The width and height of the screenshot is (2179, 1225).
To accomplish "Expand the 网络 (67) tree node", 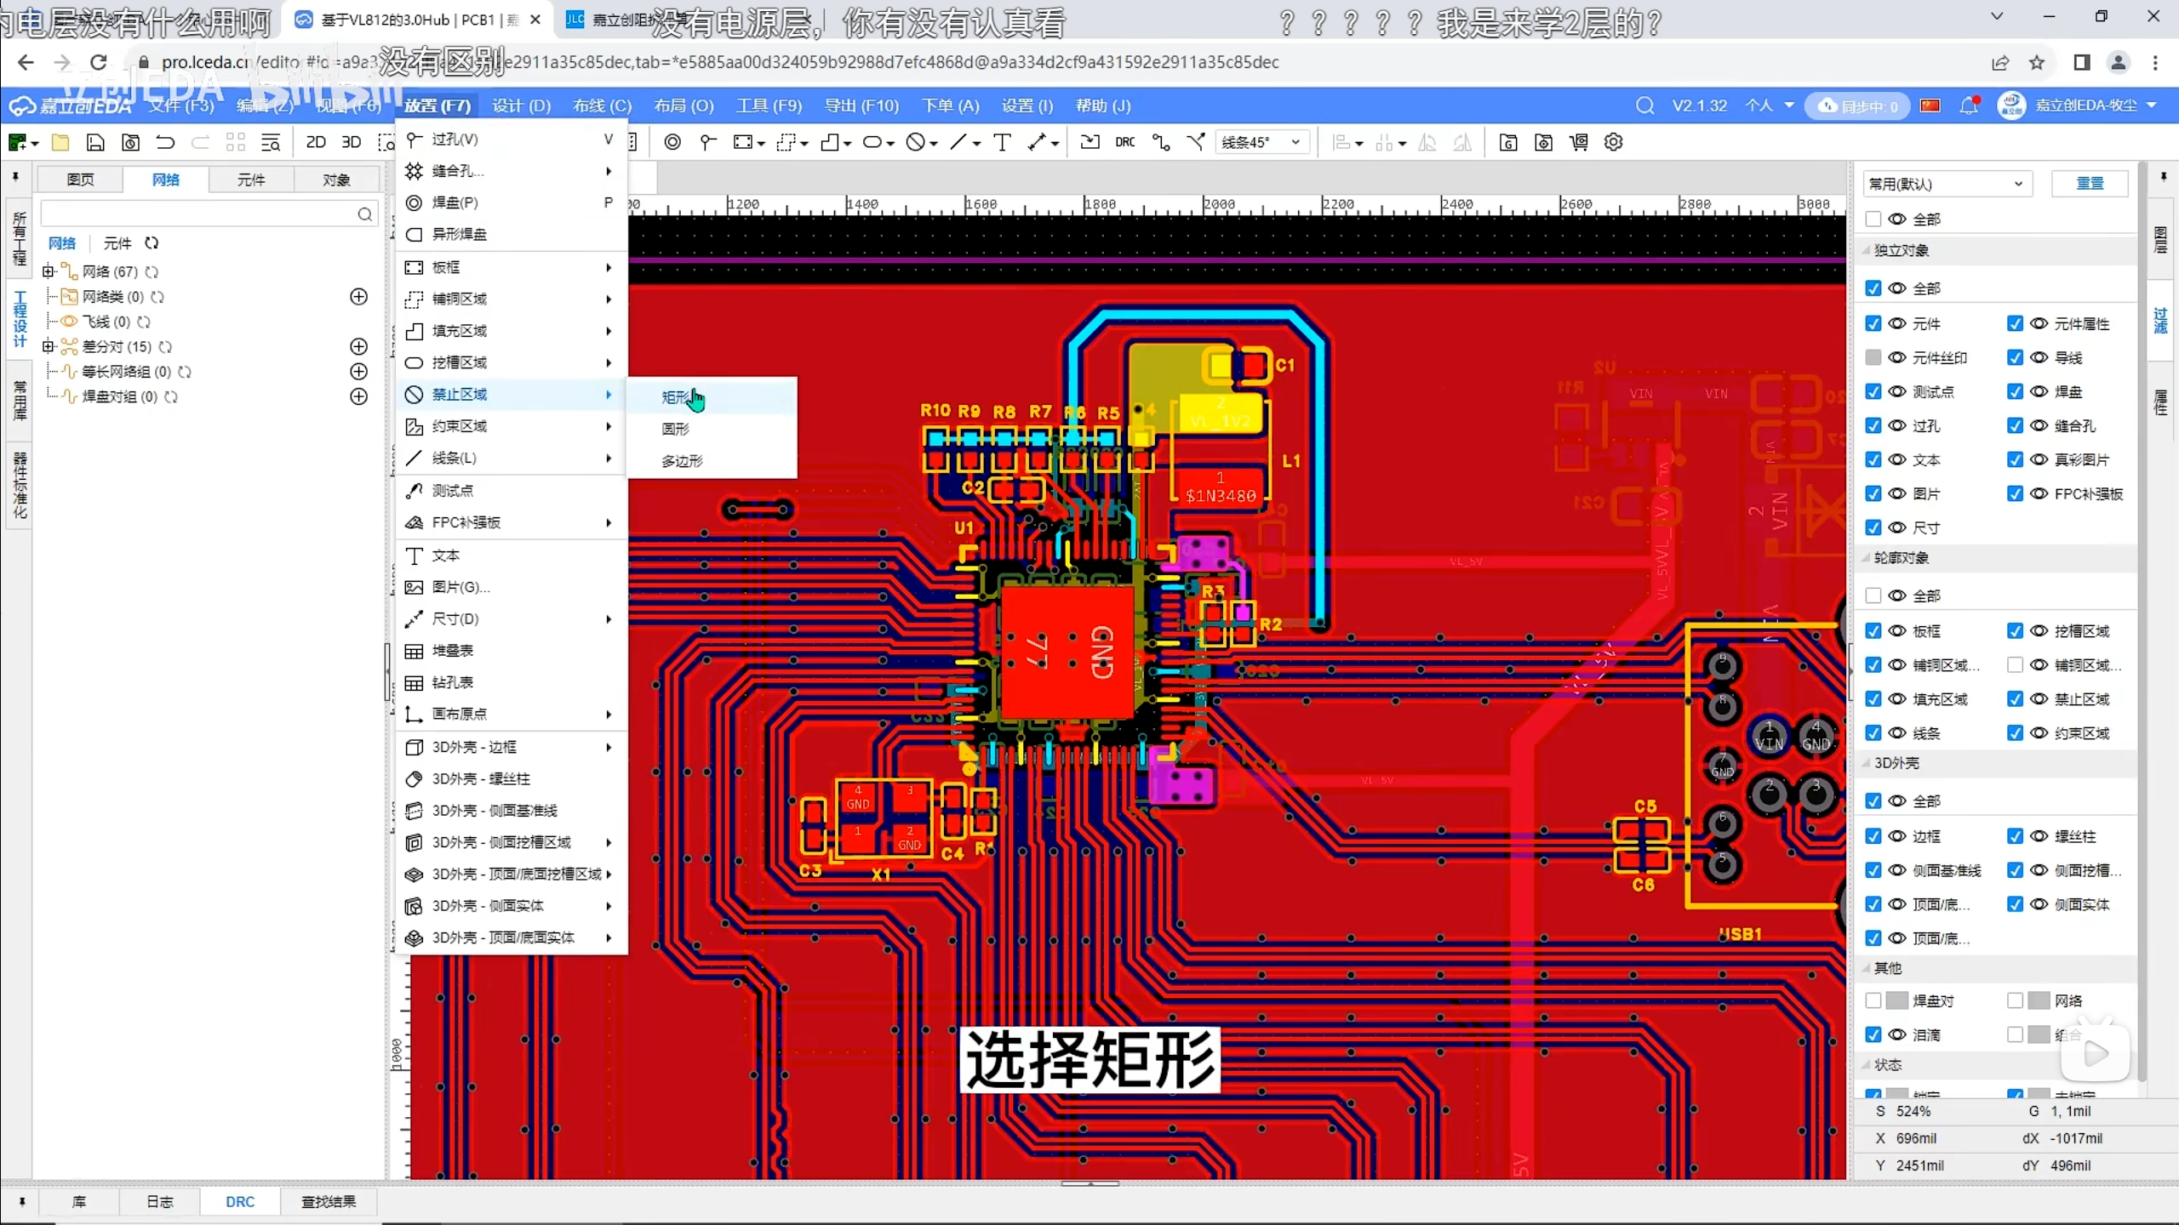I will (x=49, y=271).
